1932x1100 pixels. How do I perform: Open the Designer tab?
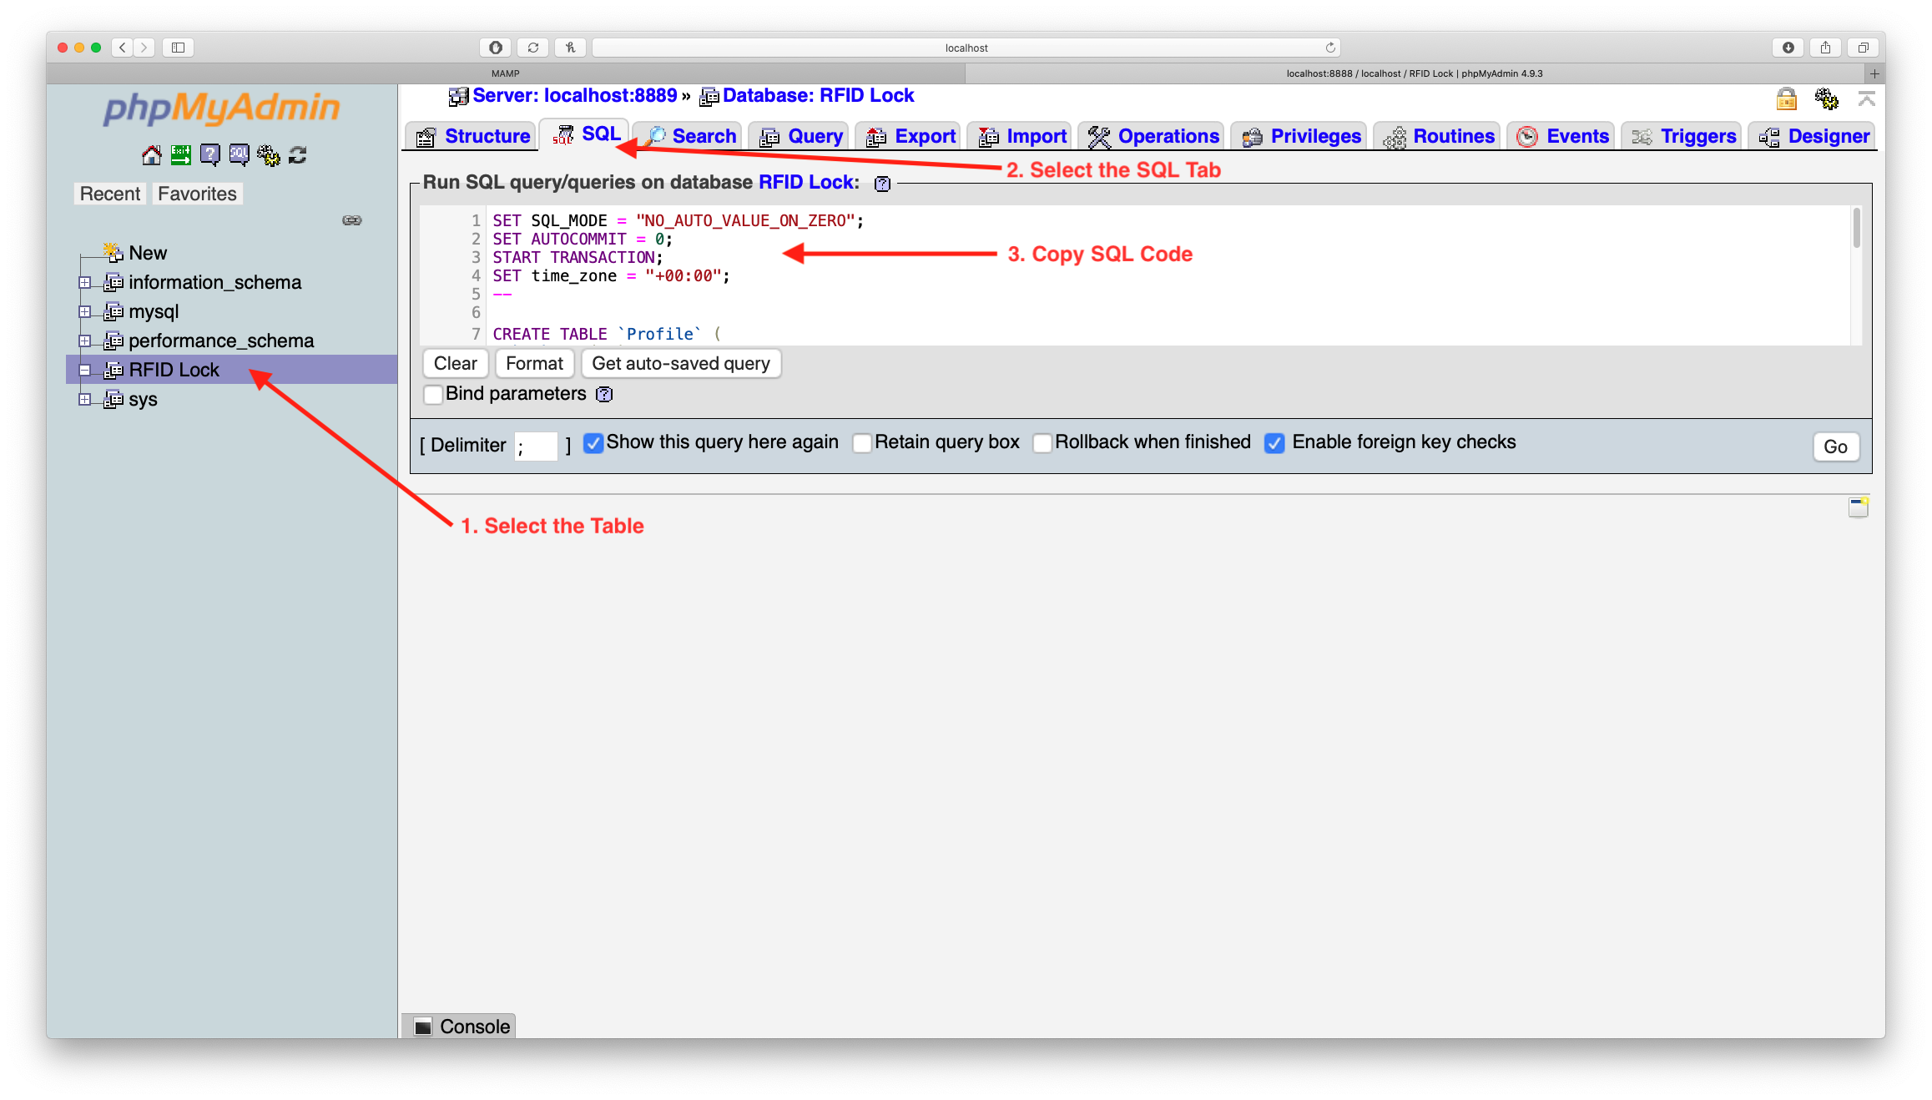pos(1813,136)
